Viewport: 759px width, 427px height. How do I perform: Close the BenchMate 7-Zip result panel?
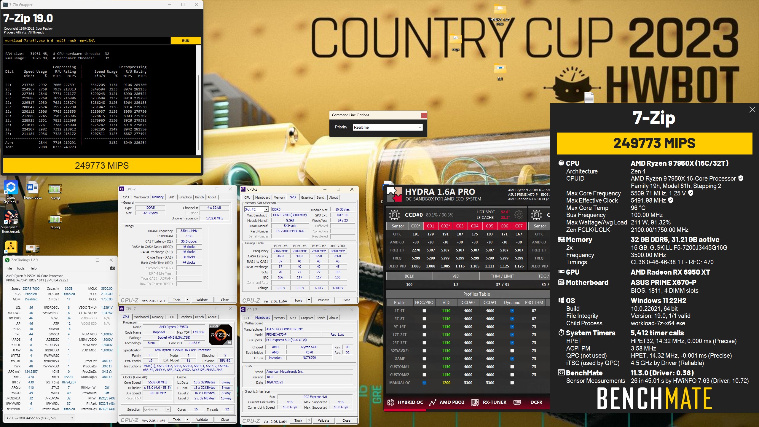tap(752, 110)
